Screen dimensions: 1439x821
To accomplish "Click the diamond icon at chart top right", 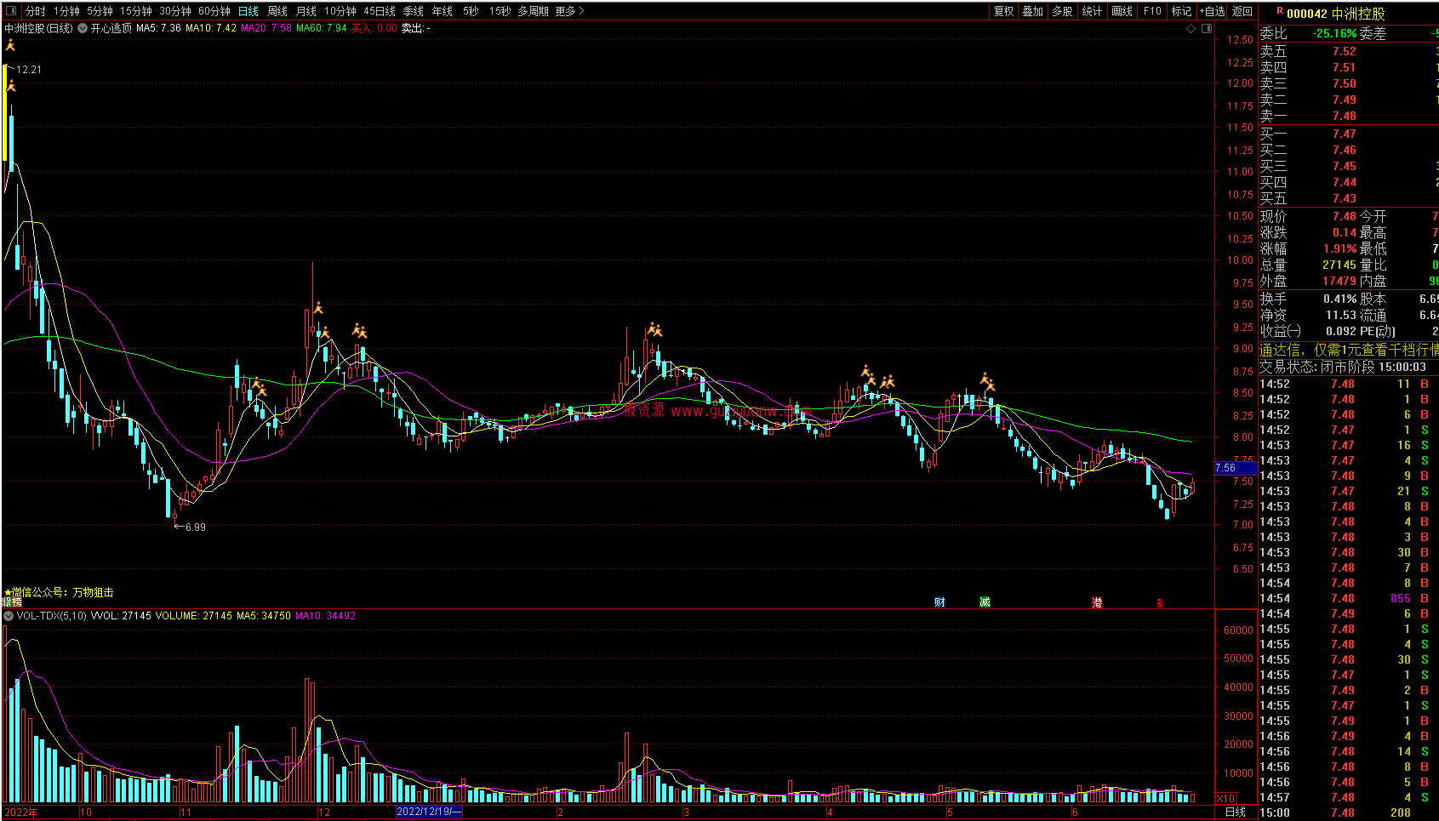I will point(1191,28).
